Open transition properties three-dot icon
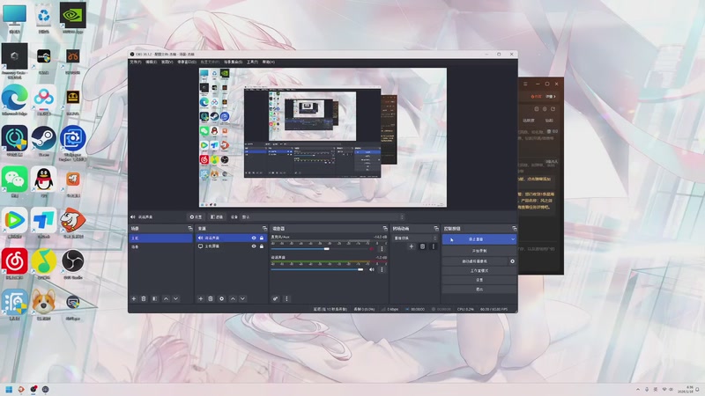This screenshot has width=705, height=396. 433,246
